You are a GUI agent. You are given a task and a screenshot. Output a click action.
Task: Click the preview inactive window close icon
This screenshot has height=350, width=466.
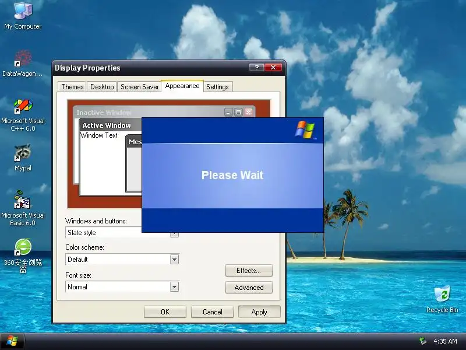coord(249,112)
